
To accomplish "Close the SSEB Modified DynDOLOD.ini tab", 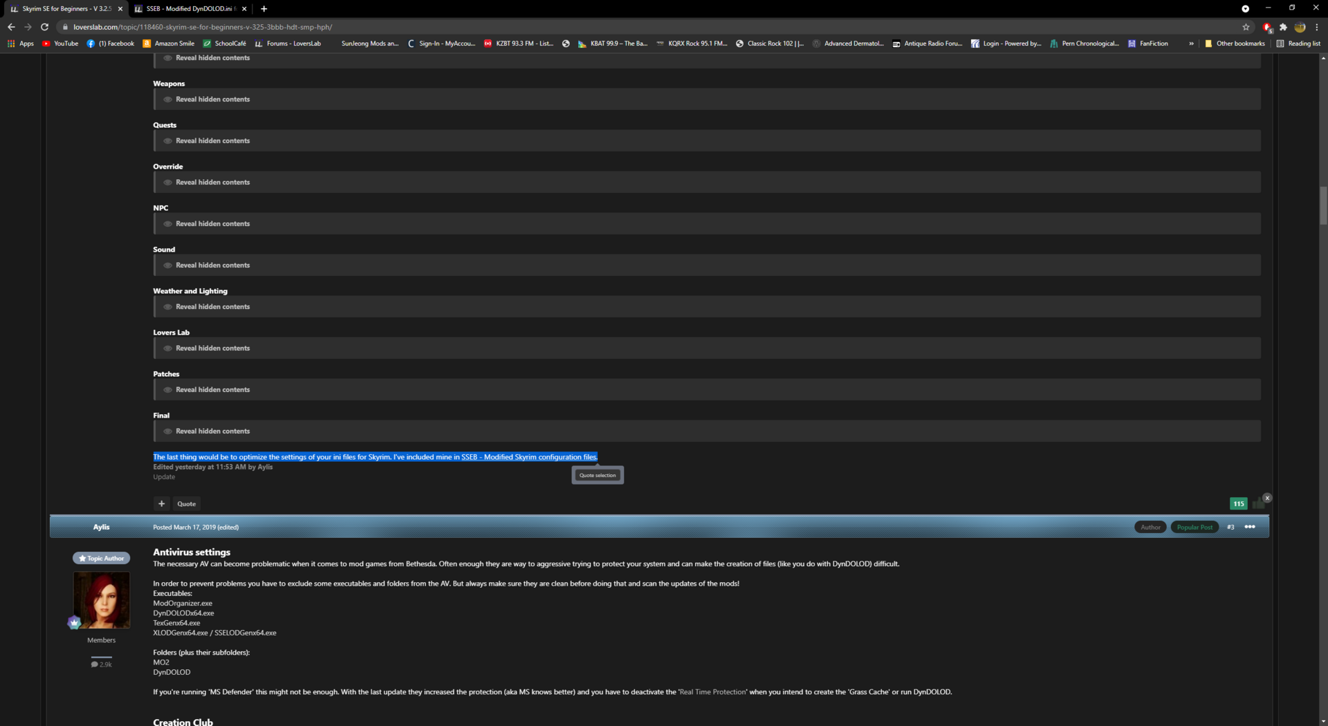I will point(244,9).
